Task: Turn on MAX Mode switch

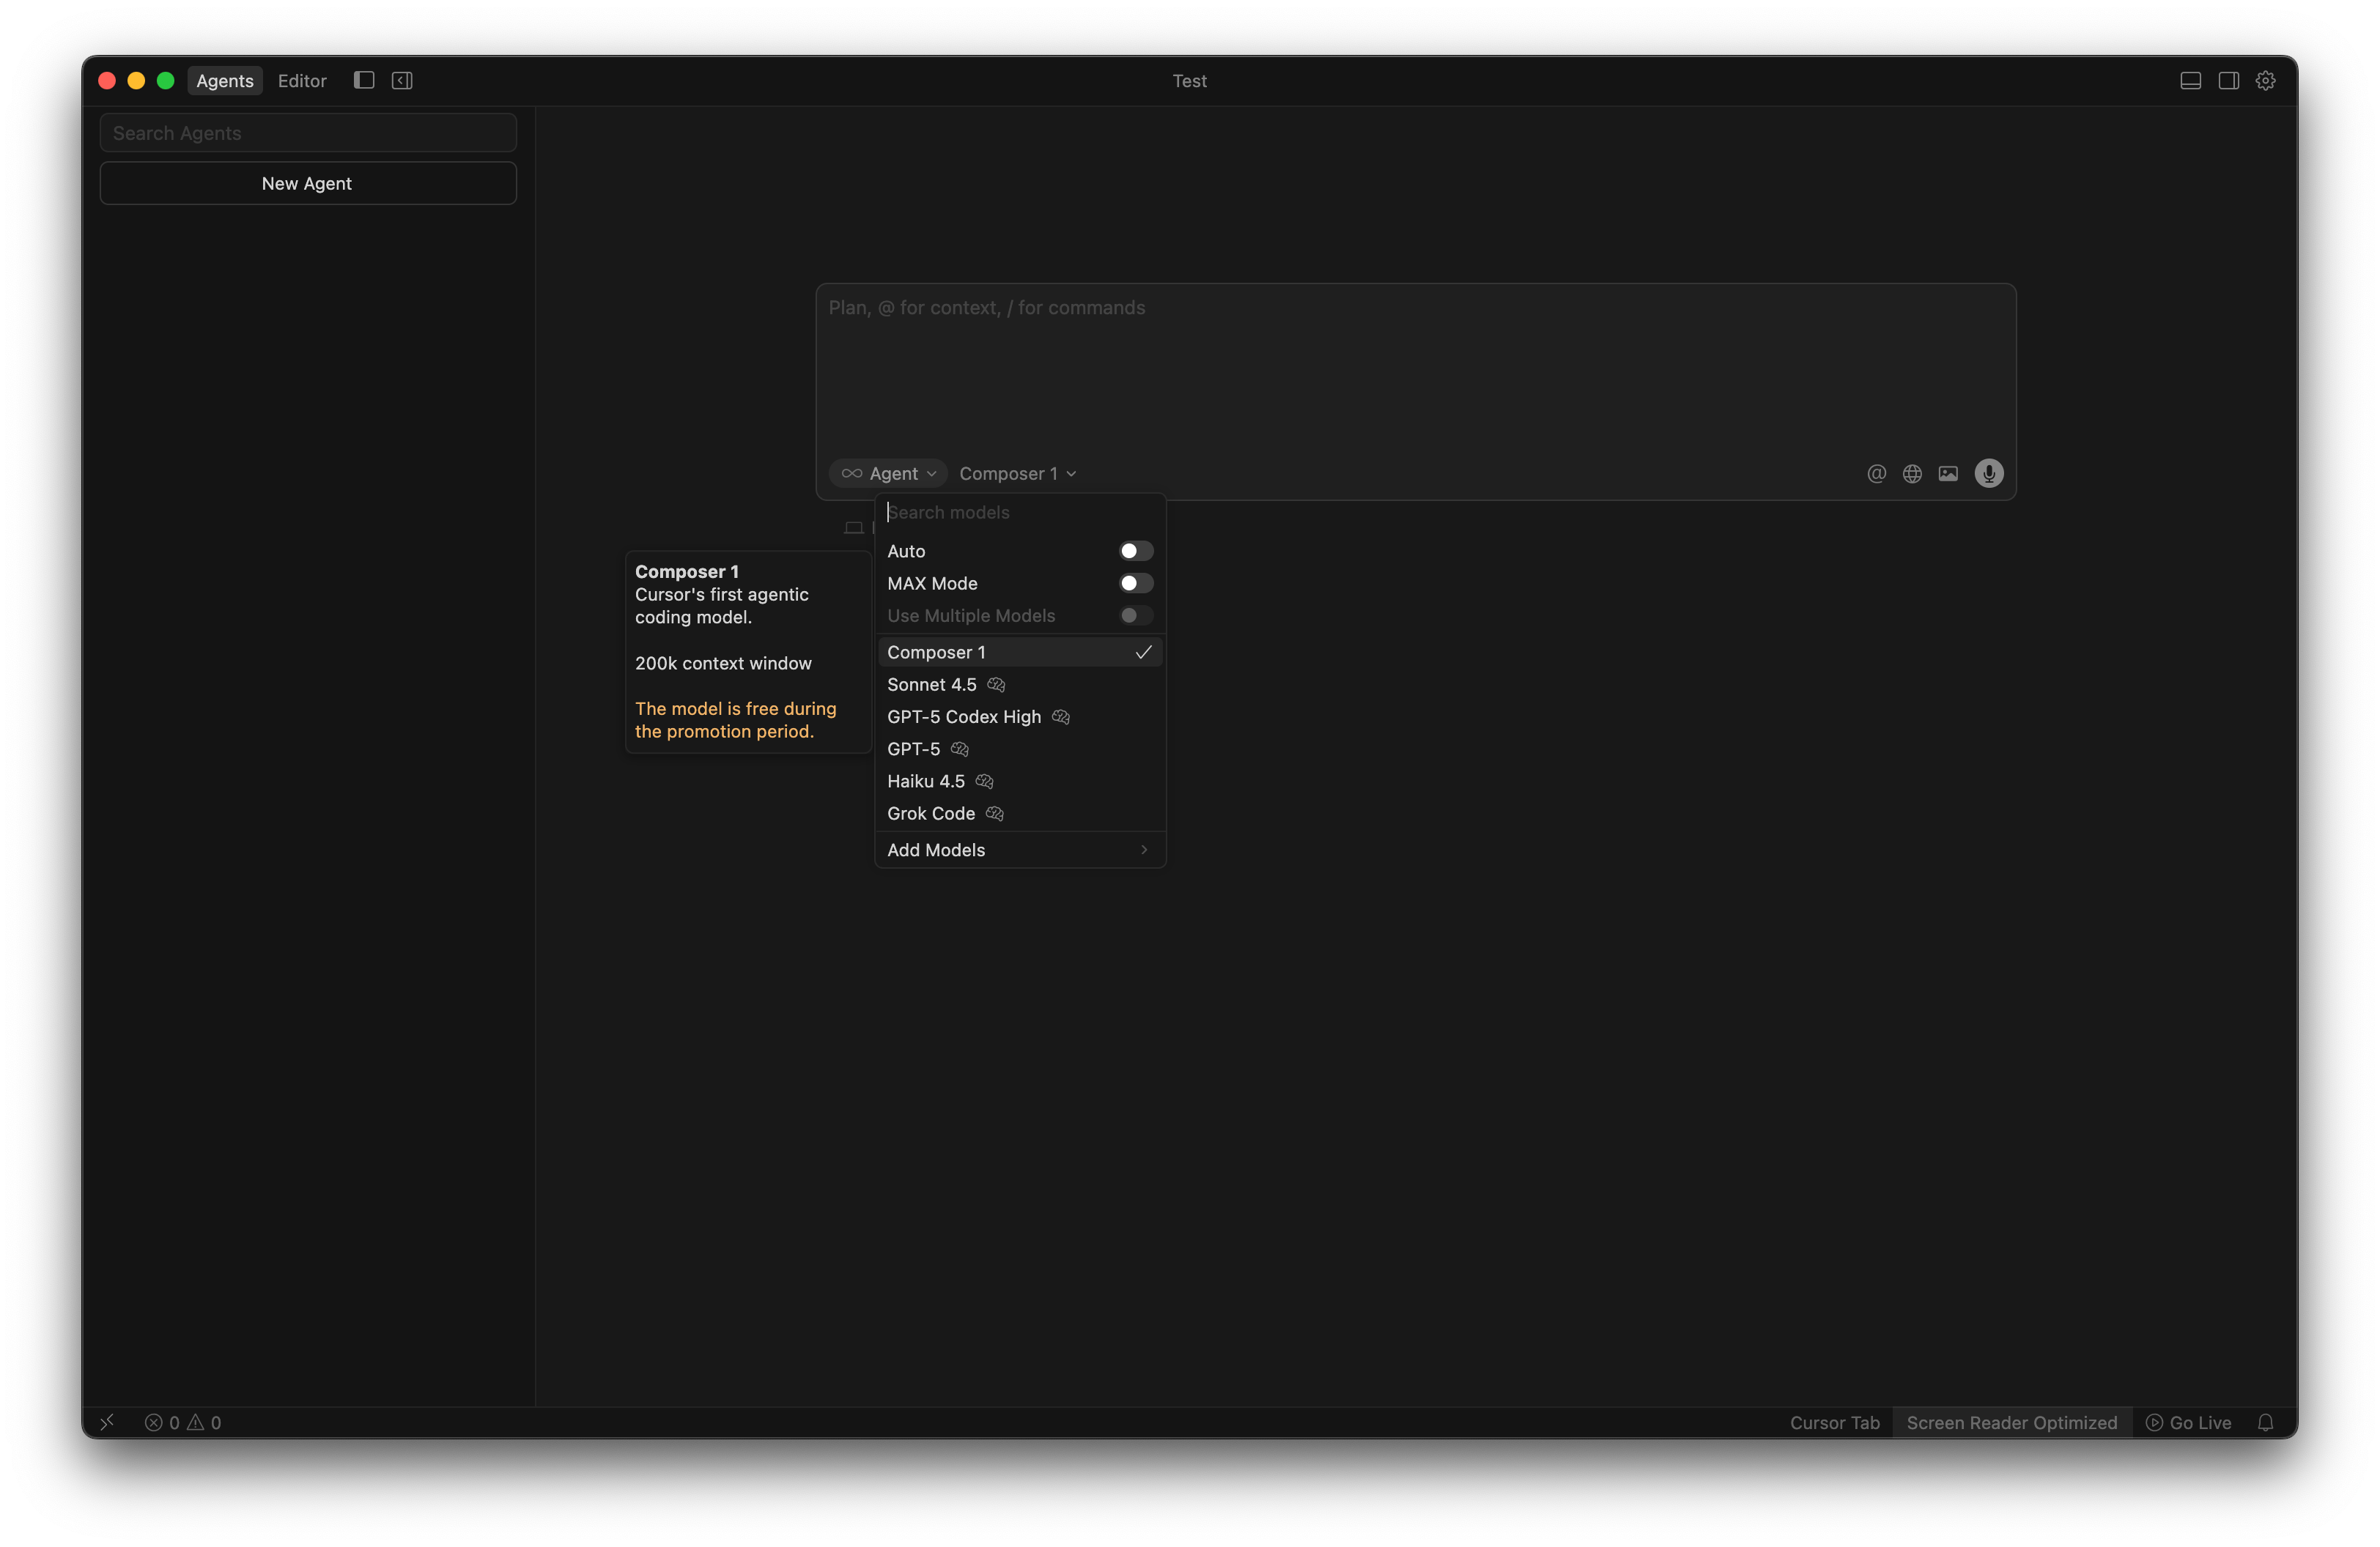Action: (x=1135, y=584)
